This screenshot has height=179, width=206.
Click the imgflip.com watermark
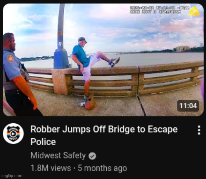12,176
